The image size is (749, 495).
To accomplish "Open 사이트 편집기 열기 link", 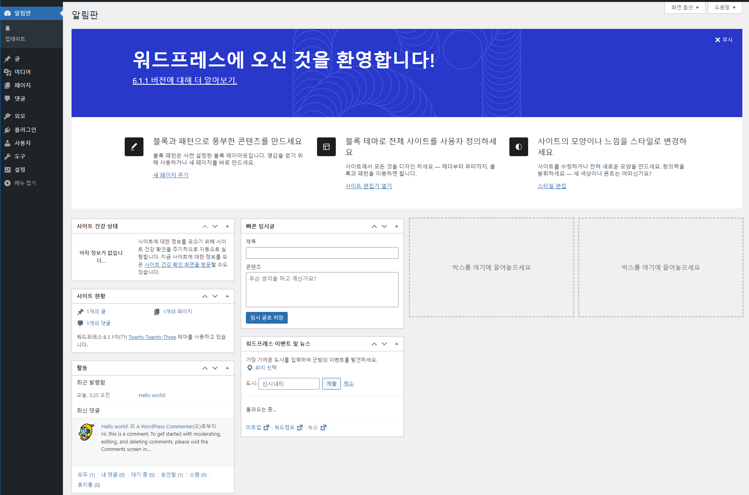I will 369,186.
